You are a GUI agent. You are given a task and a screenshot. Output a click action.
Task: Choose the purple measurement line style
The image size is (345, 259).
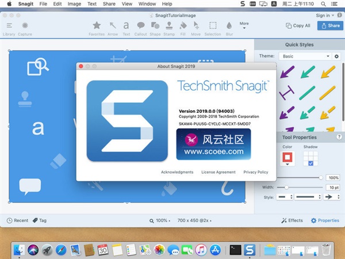click(x=287, y=93)
